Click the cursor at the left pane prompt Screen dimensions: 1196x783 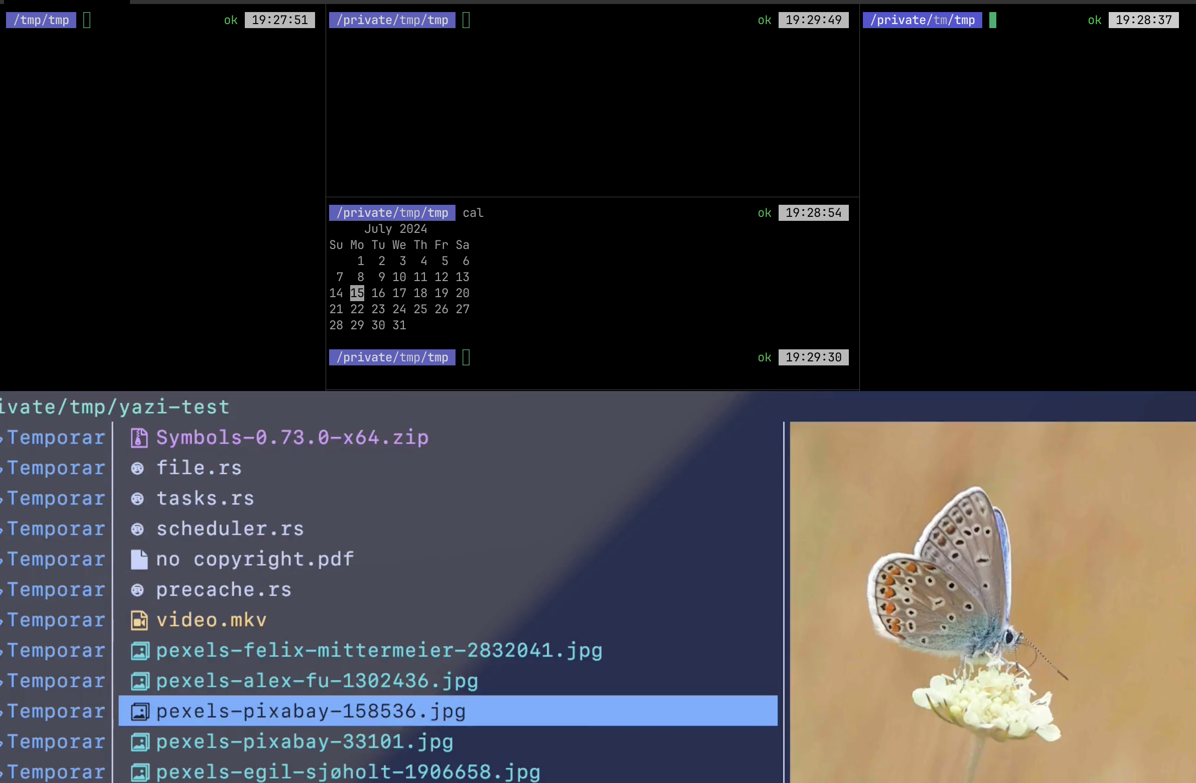(x=86, y=20)
